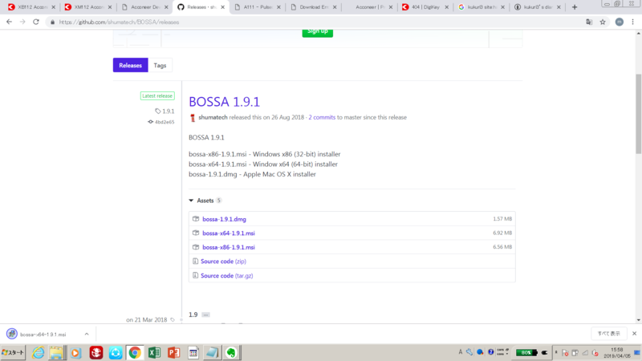Viewport: 642px width, 361px height.
Task: Open Windows Explorer folder from taskbar
Action: [57, 352]
